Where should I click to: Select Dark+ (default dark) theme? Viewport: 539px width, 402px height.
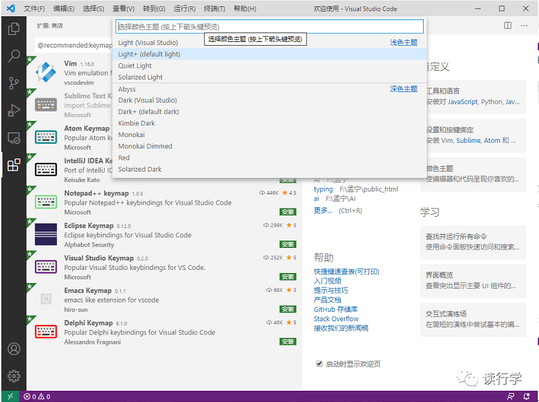(x=269, y=111)
